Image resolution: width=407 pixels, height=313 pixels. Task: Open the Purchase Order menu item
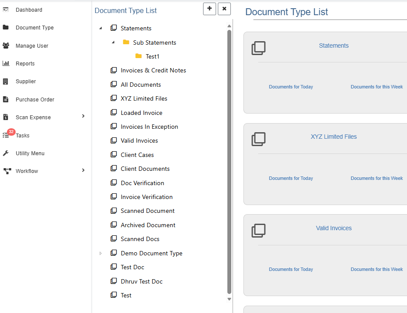[x=35, y=99]
